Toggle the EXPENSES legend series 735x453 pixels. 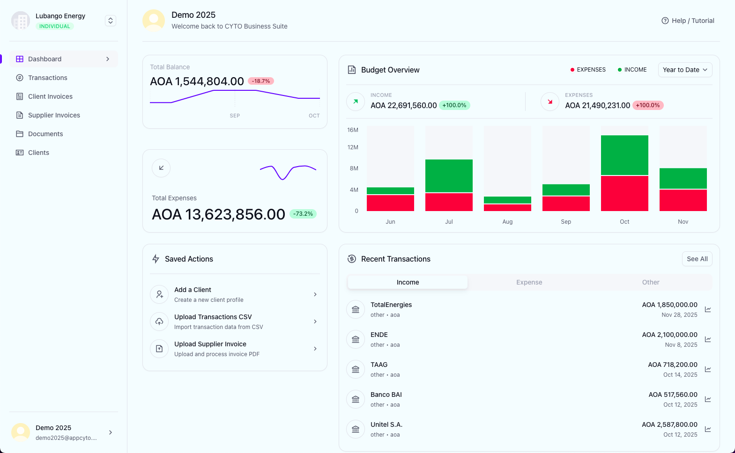[x=588, y=70]
